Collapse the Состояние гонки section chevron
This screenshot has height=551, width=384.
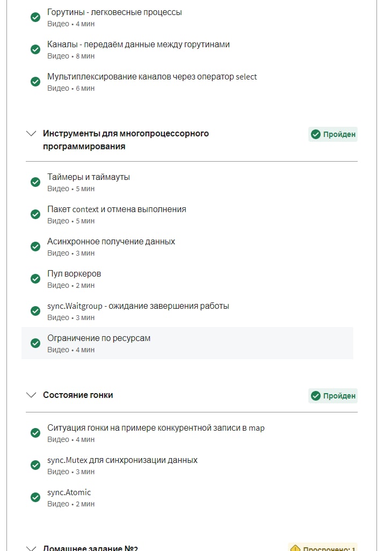(31, 395)
